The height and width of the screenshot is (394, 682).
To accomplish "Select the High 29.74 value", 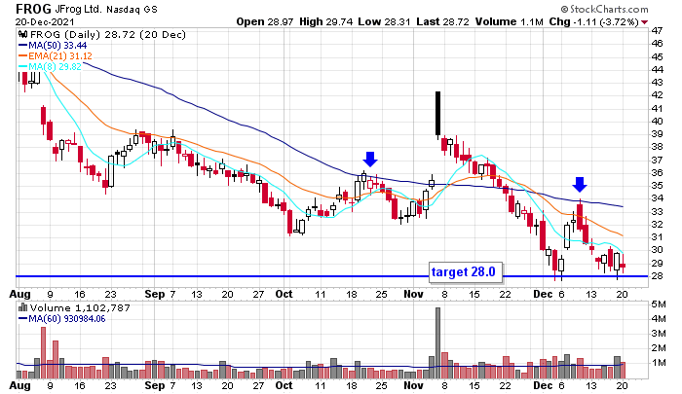I will point(326,21).
